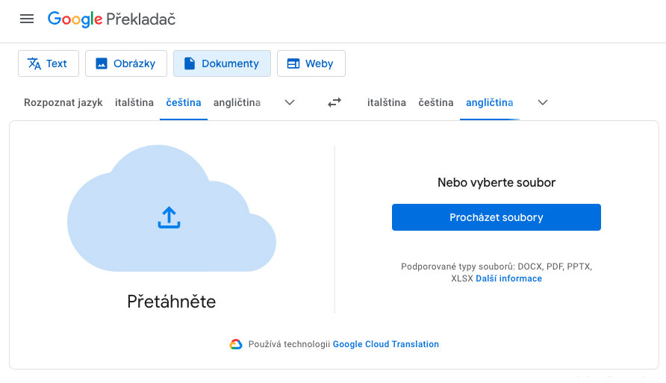666x383 pixels.
Task: Open the Weby translation tab
Action: point(311,63)
